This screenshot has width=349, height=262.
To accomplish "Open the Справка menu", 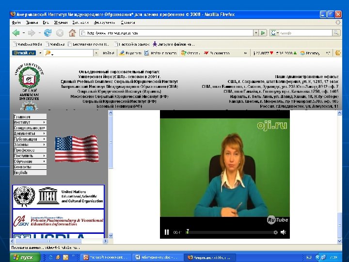I will pyautogui.click(x=128, y=22).
